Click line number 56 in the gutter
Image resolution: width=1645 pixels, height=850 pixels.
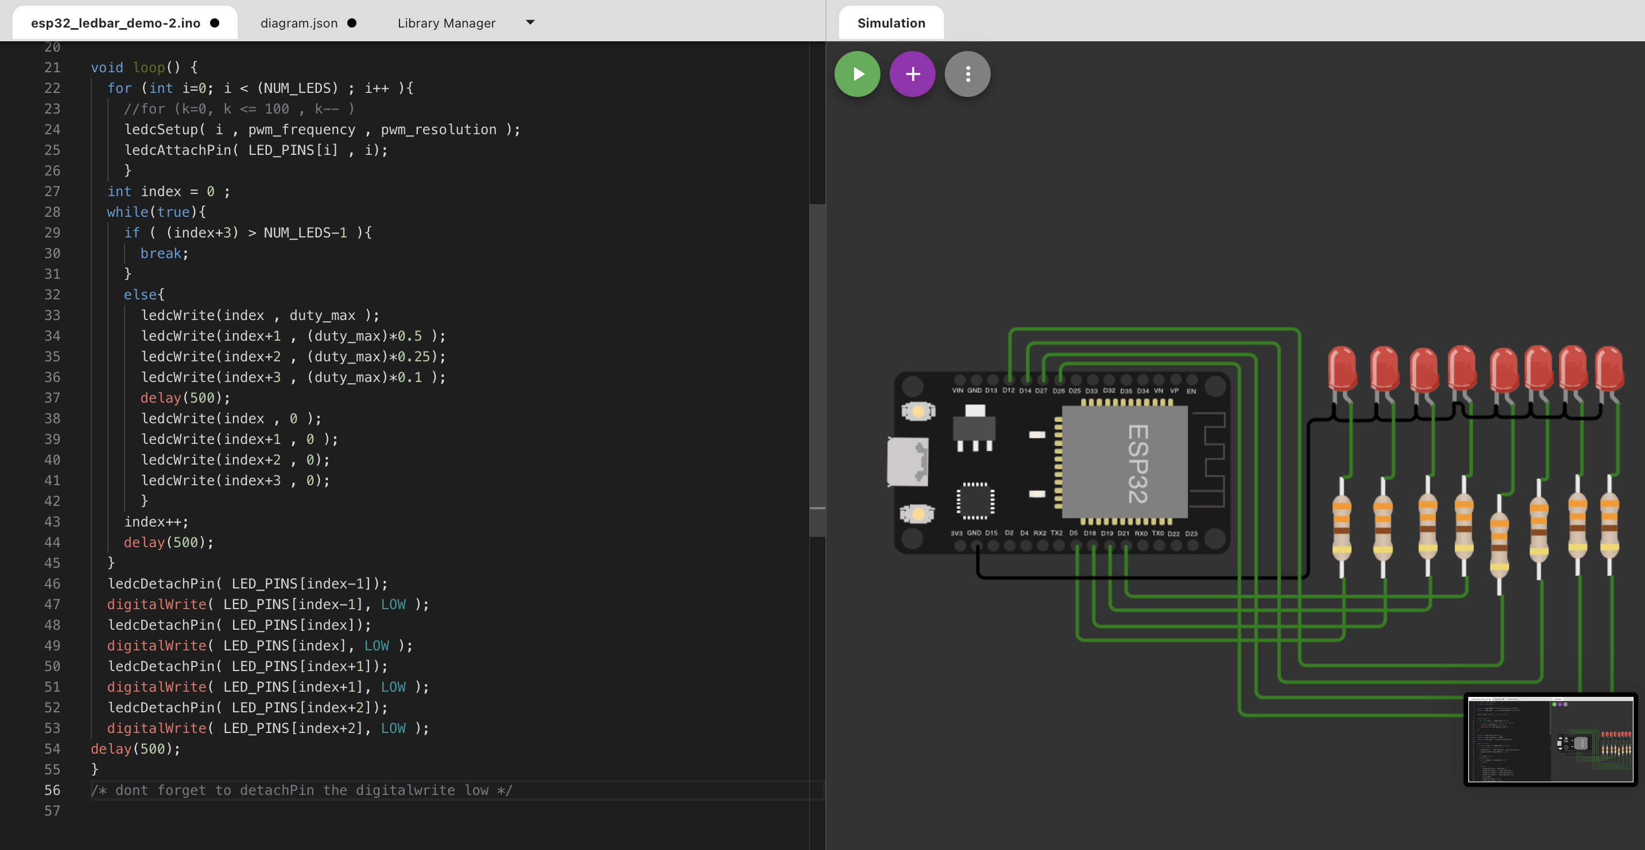point(52,790)
